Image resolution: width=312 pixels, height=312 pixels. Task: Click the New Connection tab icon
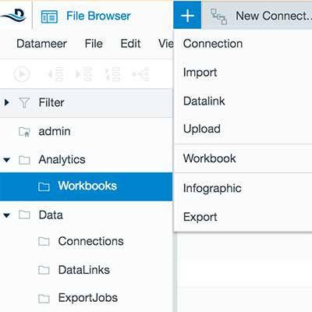point(218,16)
